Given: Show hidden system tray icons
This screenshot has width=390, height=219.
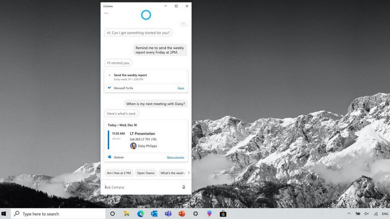Looking at the screenshot, I should 349,214.
